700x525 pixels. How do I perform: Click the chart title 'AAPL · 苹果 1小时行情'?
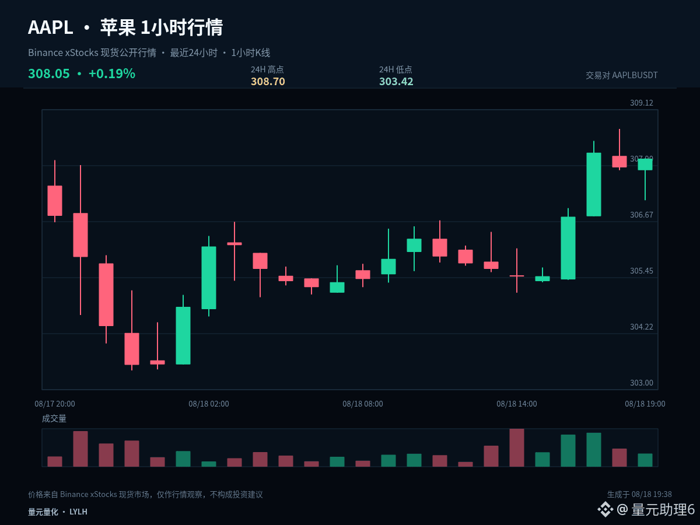point(125,27)
